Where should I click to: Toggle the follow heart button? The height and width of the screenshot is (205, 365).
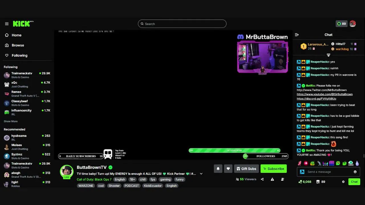pyautogui.click(x=228, y=169)
